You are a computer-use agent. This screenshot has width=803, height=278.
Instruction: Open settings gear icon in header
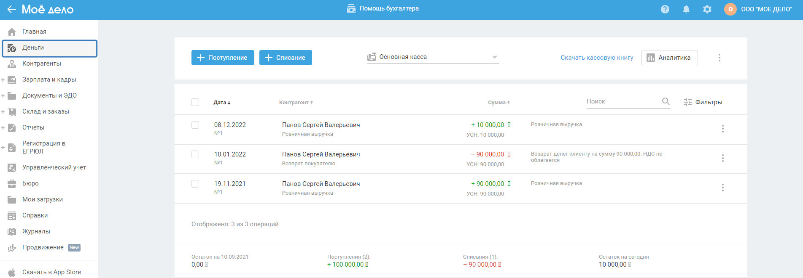pos(707,9)
